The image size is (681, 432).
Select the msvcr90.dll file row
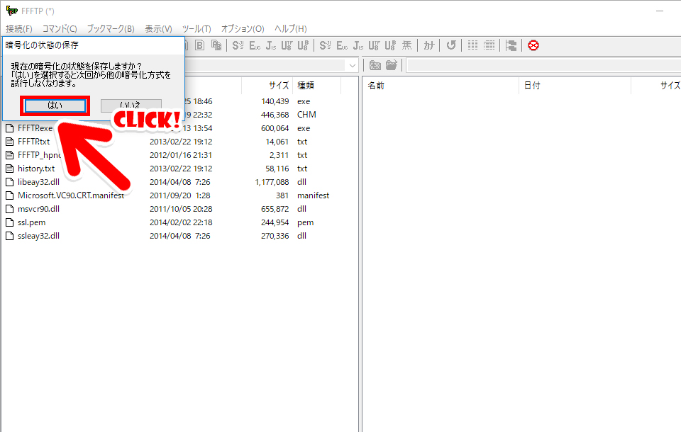179,209
